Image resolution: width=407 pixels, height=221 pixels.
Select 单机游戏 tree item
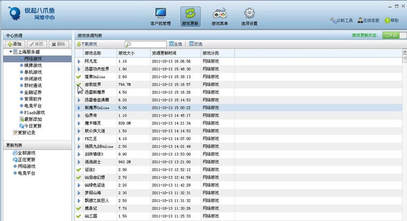tap(33, 72)
